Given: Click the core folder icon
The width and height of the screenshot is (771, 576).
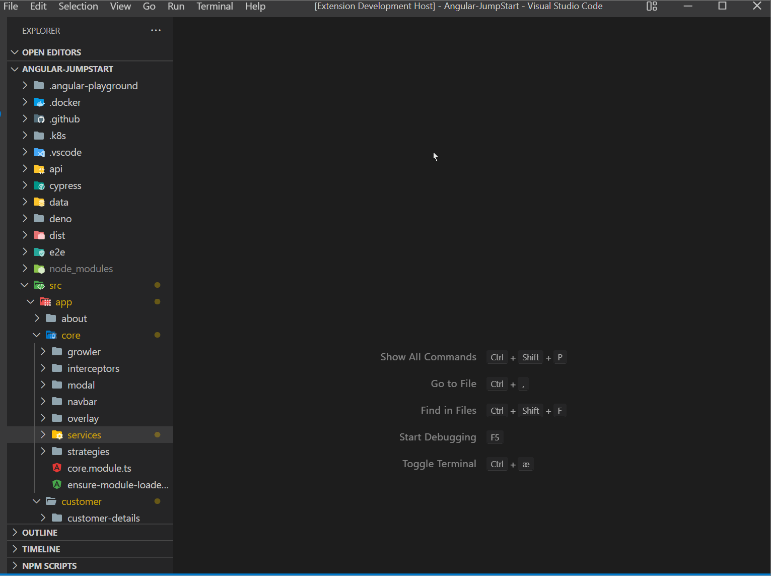Looking at the screenshot, I should coord(51,335).
